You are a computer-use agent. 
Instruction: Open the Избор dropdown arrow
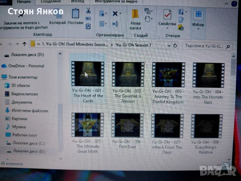pyautogui.click(x=198, y=29)
